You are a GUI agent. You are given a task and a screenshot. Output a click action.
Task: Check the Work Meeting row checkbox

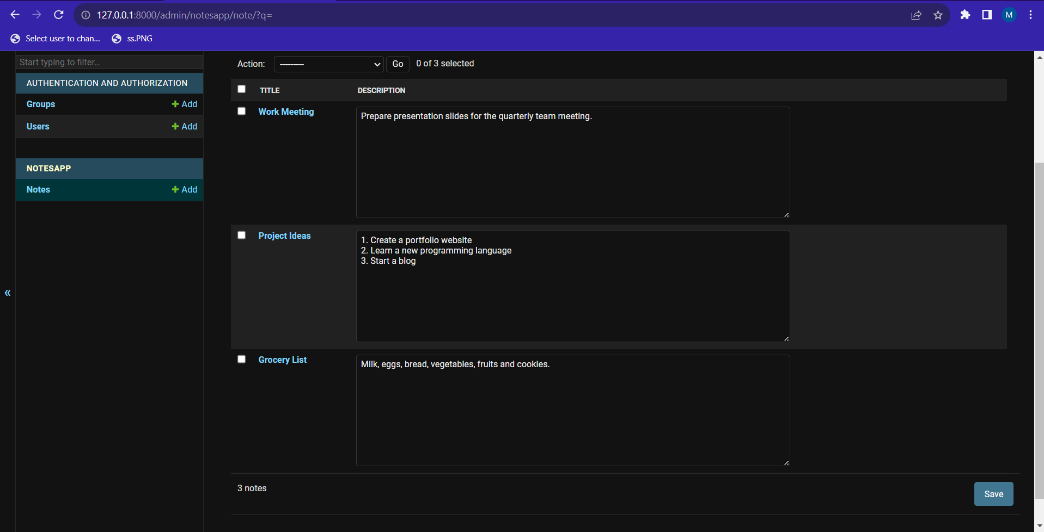(x=242, y=111)
